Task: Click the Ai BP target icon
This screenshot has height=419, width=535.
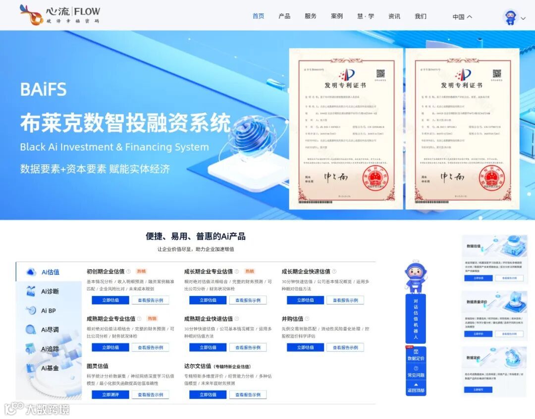Action: 31,310
